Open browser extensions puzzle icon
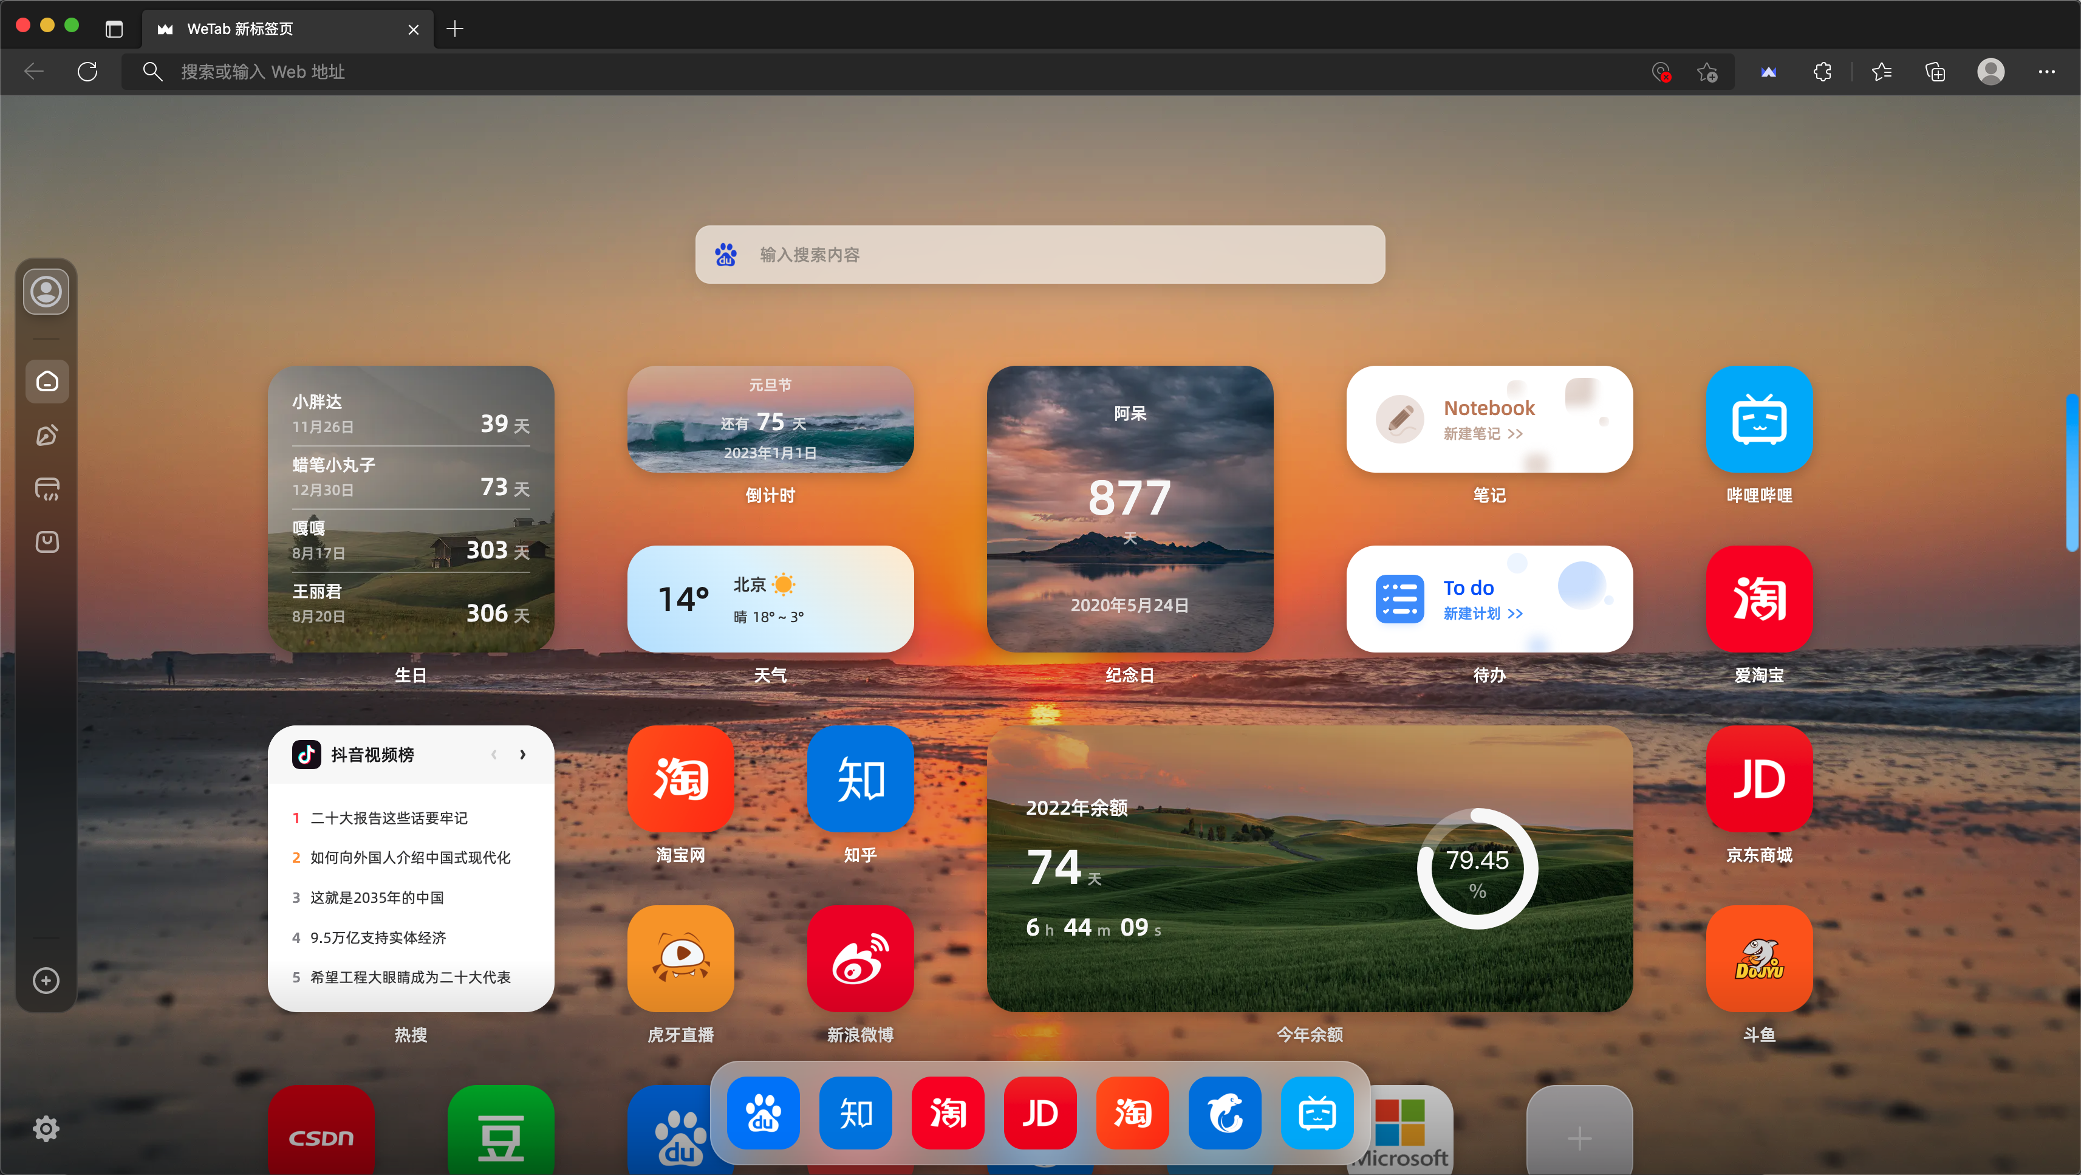The width and height of the screenshot is (2081, 1175). 1822,72
